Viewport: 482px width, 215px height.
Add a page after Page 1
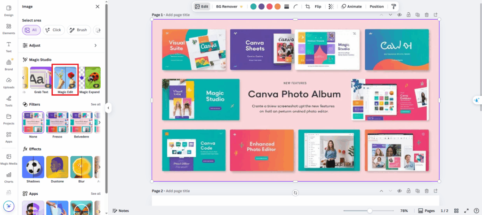tap(435, 15)
